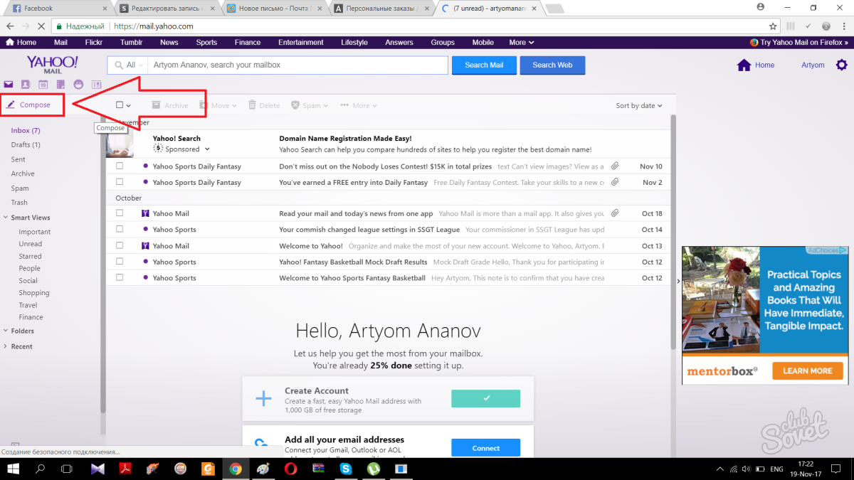Click the mailbox search input field
The width and height of the screenshot is (854, 480).
tap(297, 65)
